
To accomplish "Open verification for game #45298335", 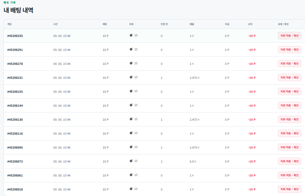I will pyautogui.click(x=290, y=36).
